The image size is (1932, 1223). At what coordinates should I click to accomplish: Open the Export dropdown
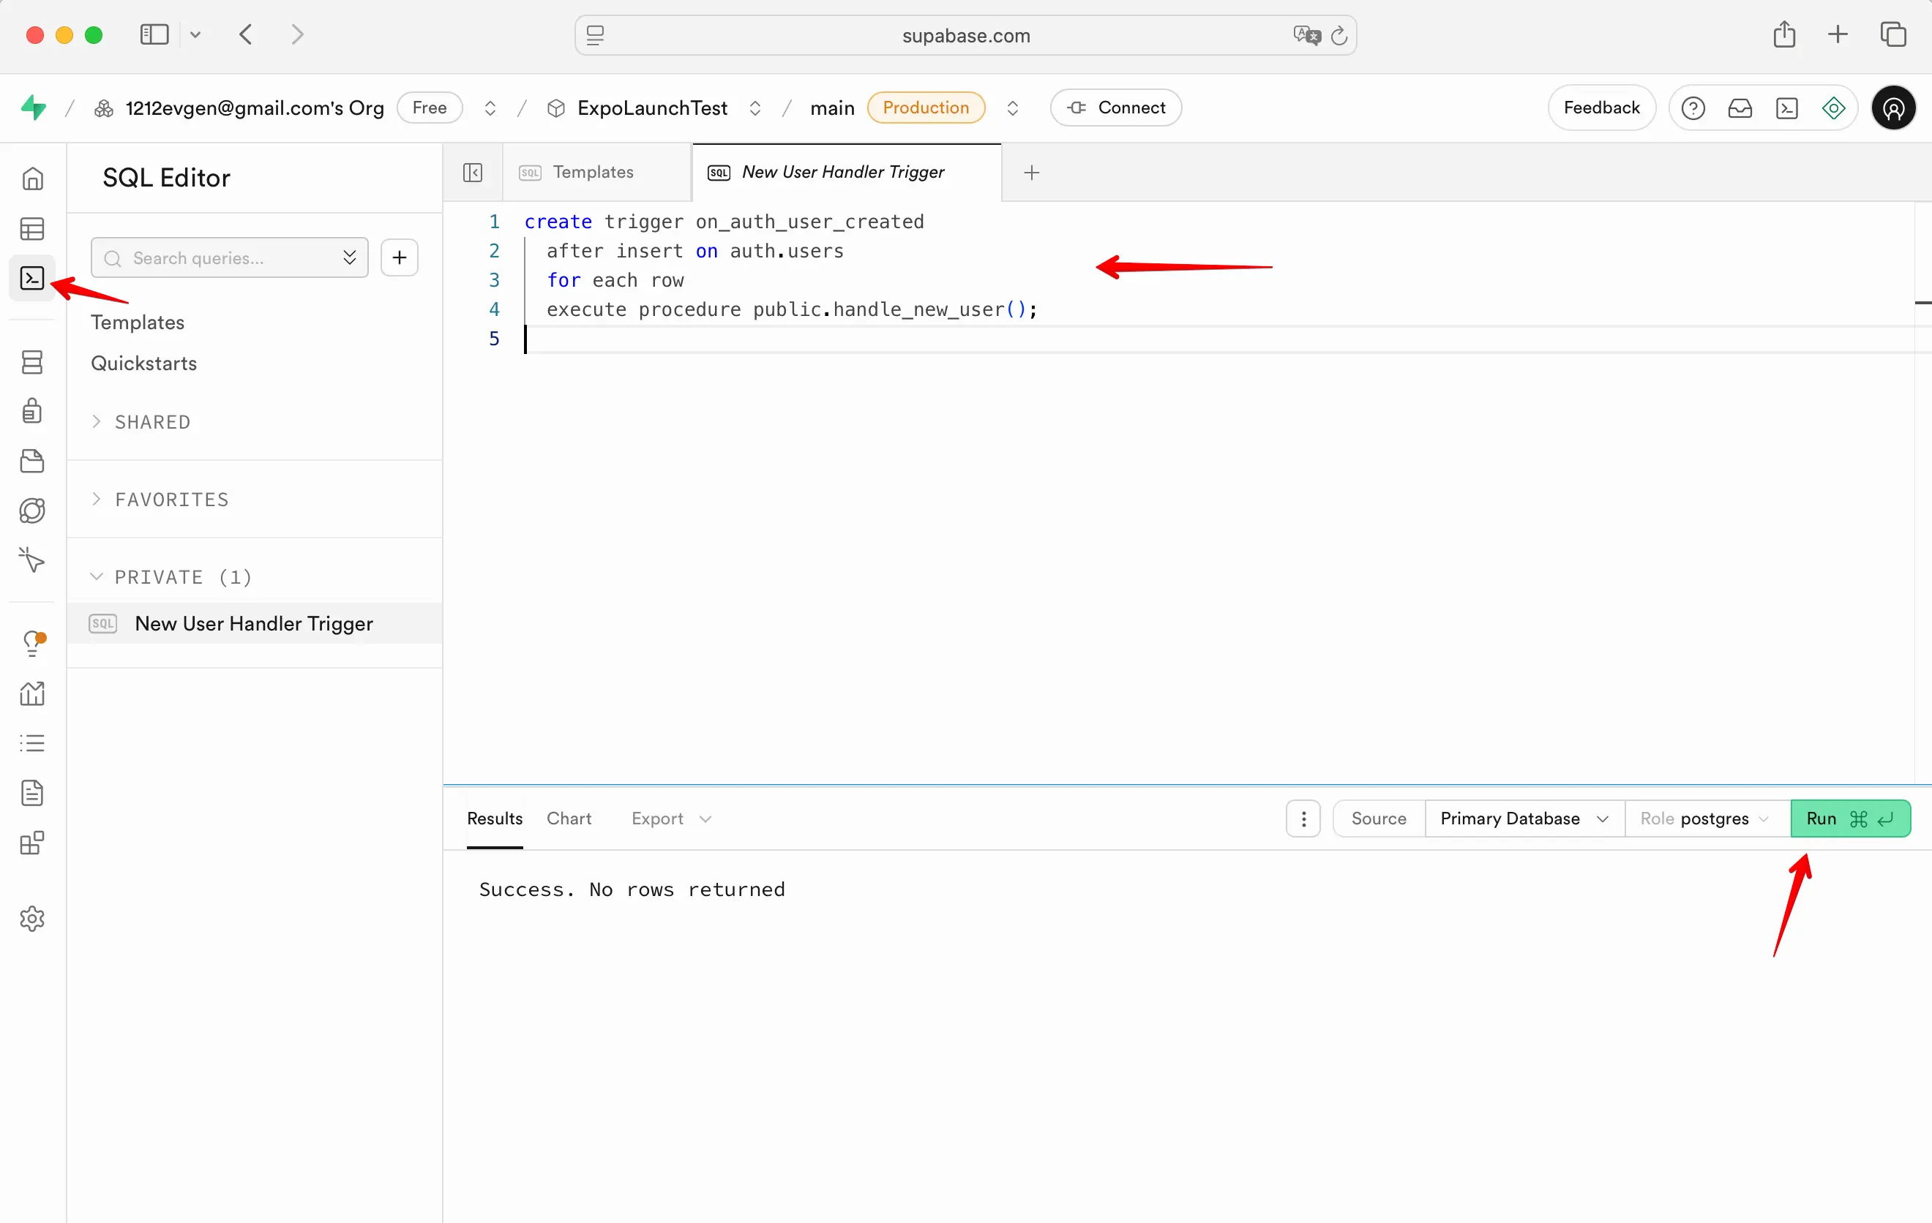click(x=672, y=819)
